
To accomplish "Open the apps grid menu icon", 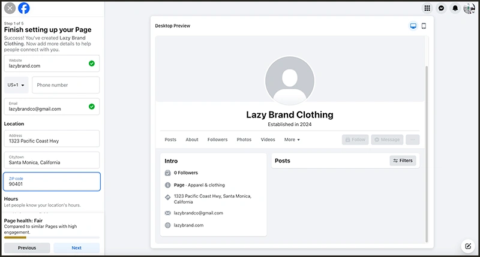I will 427,8.
